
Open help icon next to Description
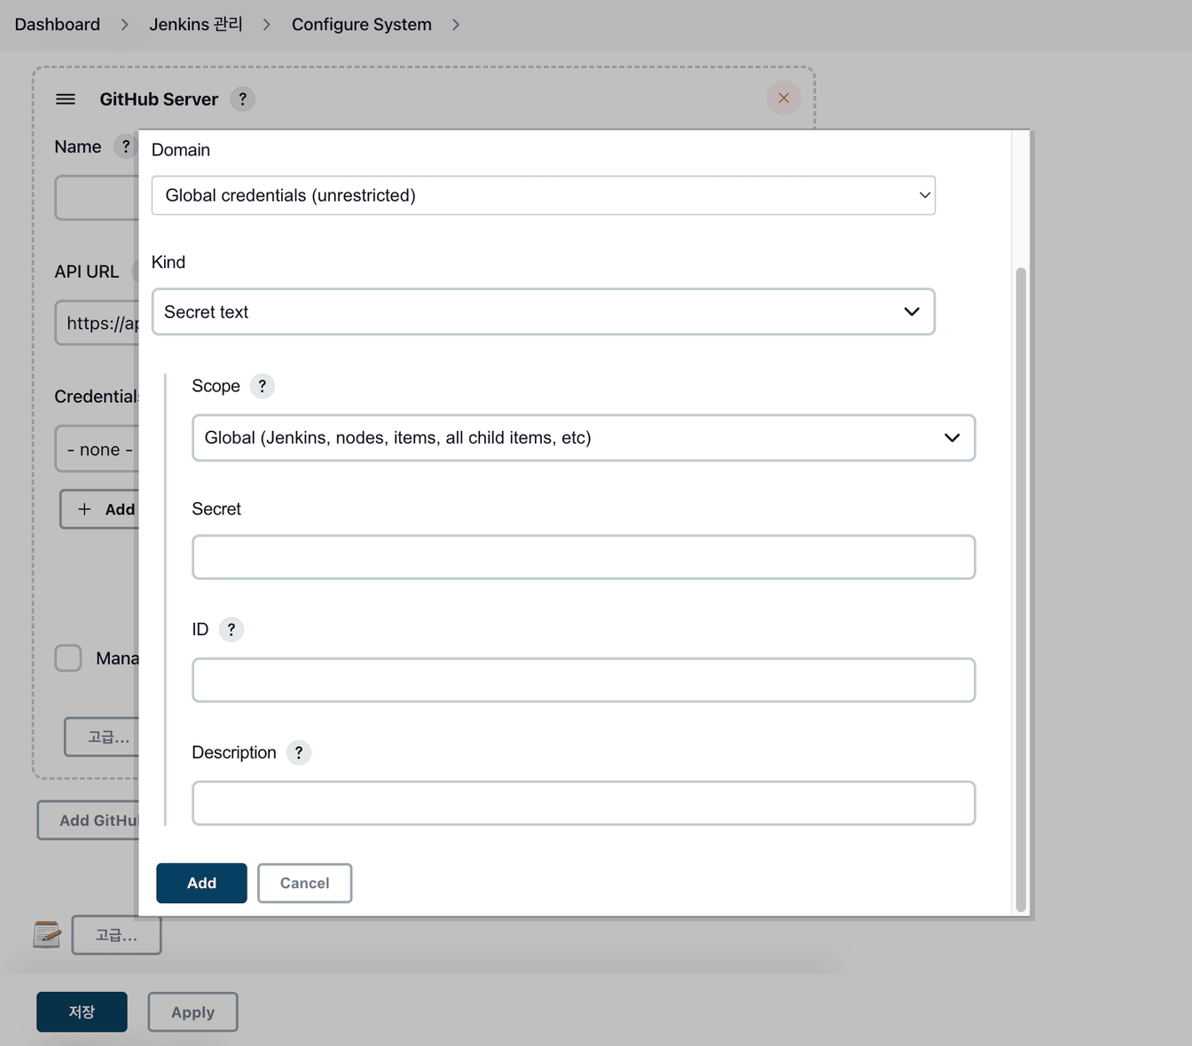[299, 753]
